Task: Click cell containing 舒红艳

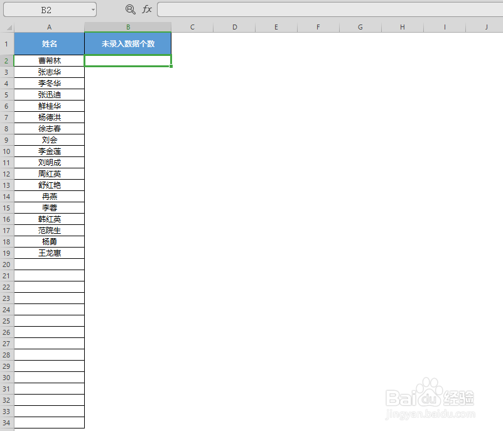Action: point(49,185)
